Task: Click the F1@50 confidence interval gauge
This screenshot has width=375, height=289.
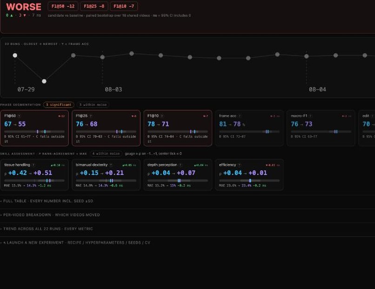Action: [34, 131]
